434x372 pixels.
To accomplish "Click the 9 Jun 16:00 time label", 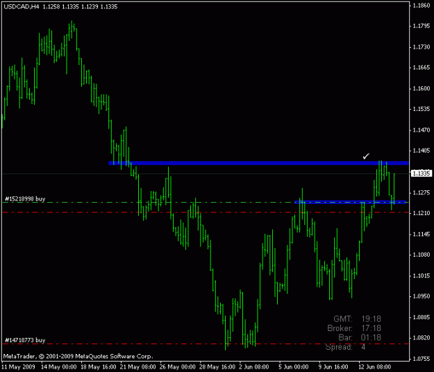I will (333, 367).
